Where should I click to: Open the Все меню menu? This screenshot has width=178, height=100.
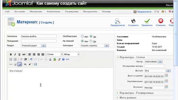[x=20, y=12]
